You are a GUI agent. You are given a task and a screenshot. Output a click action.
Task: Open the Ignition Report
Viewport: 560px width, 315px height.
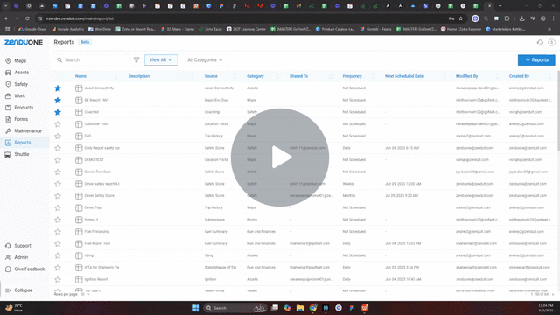[96, 279]
